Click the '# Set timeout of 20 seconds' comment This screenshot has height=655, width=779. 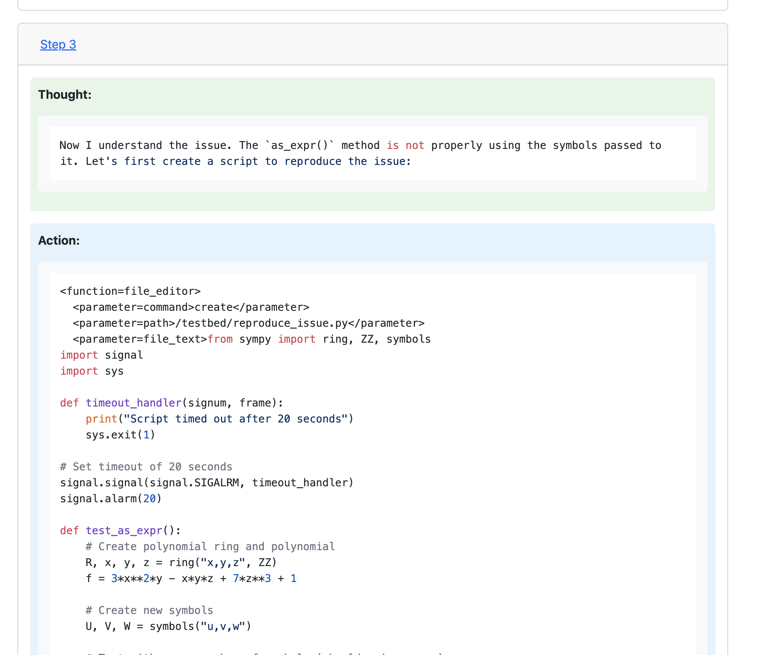point(146,467)
